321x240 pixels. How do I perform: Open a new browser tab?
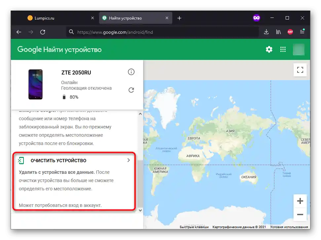pyautogui.click(x=179, y=18)
